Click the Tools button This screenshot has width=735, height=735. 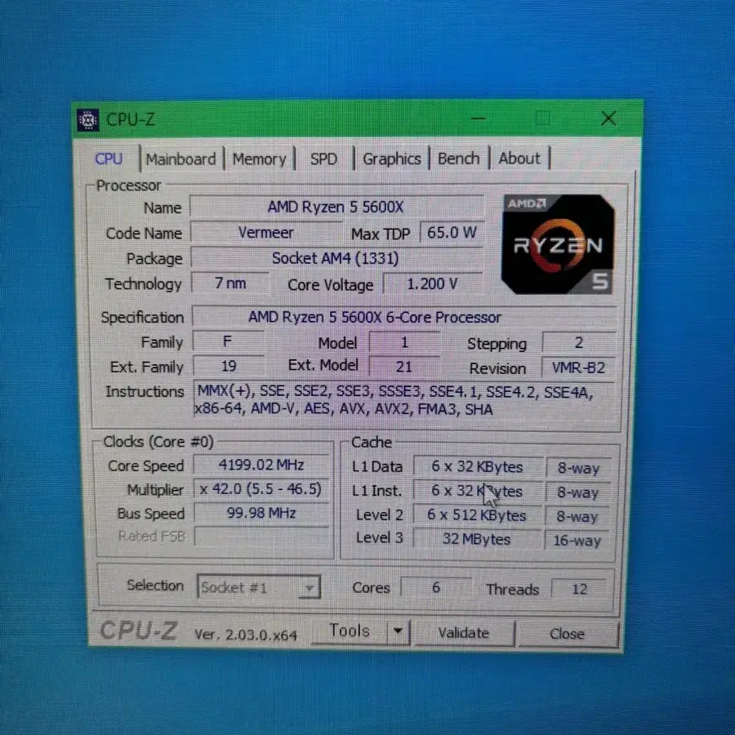350,631
